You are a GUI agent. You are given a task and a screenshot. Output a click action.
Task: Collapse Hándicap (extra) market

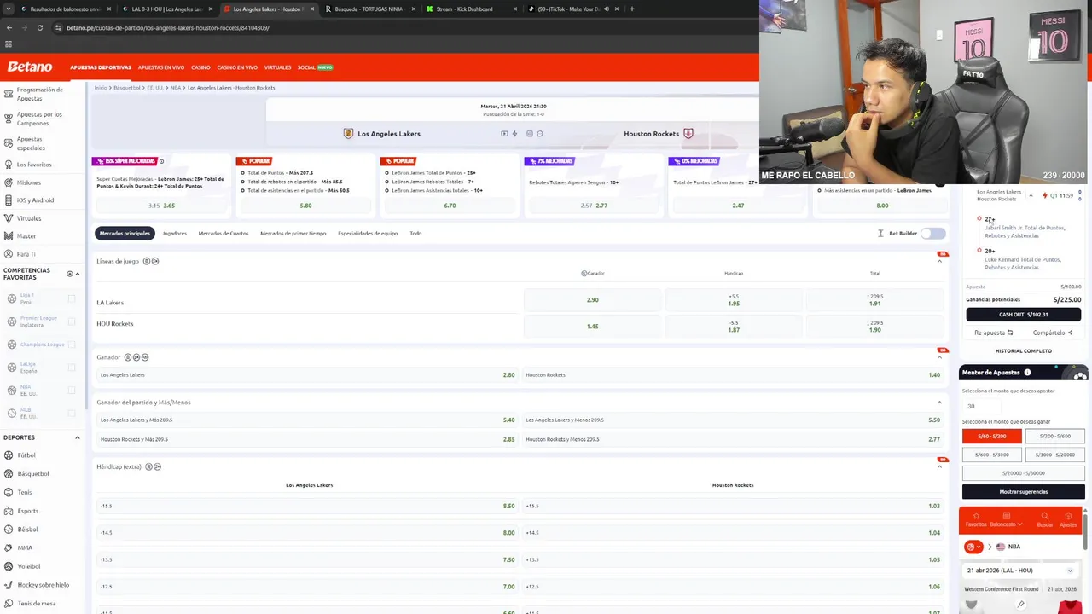tap(939, 466)
